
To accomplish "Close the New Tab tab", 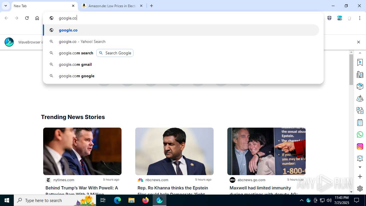I will point(73,6).
